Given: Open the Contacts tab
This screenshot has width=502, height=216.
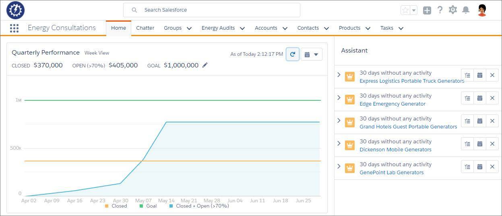Looking at the screenshot, I should (308, 28).
